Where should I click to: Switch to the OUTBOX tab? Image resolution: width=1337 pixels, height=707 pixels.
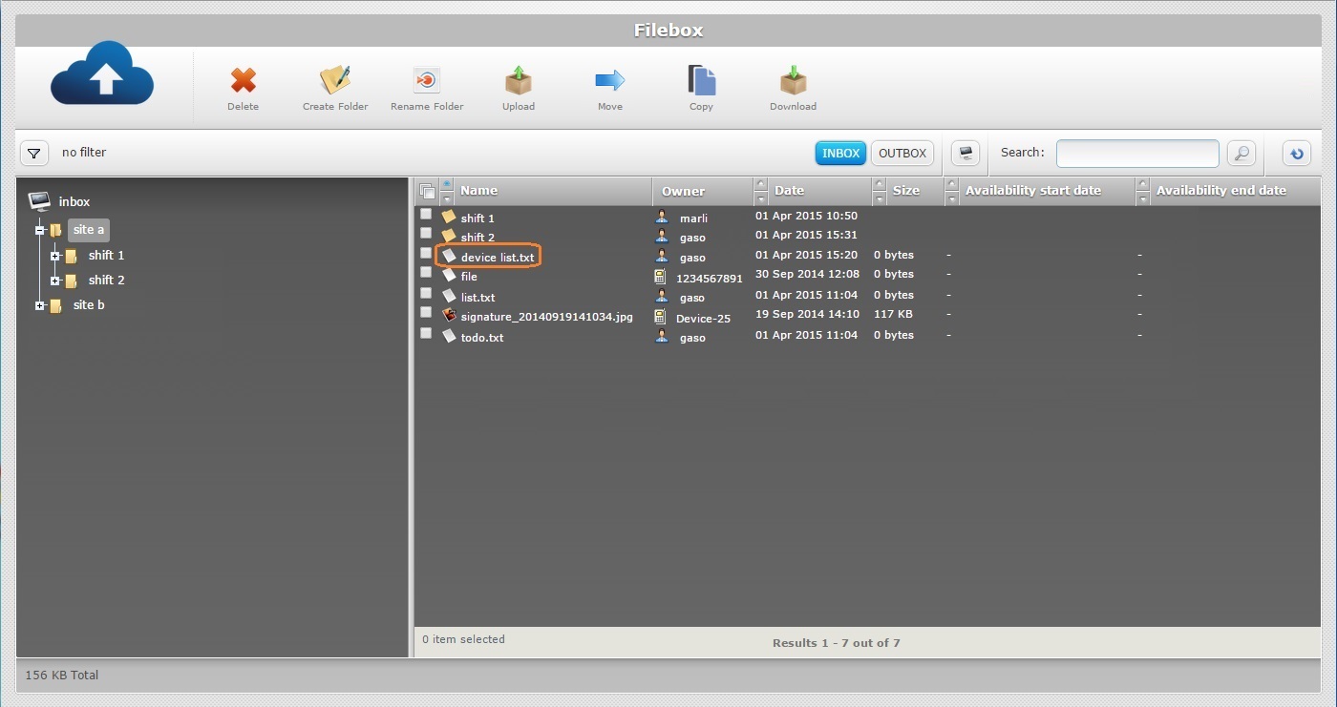(x=902, y=153)
